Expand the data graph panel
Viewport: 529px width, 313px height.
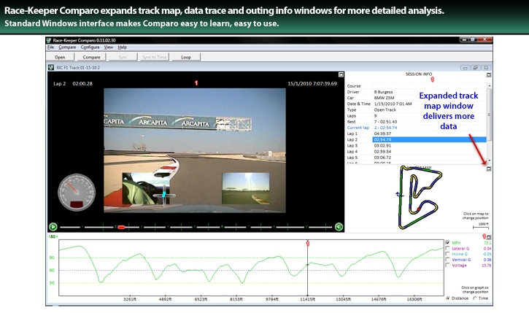[489, 238]
